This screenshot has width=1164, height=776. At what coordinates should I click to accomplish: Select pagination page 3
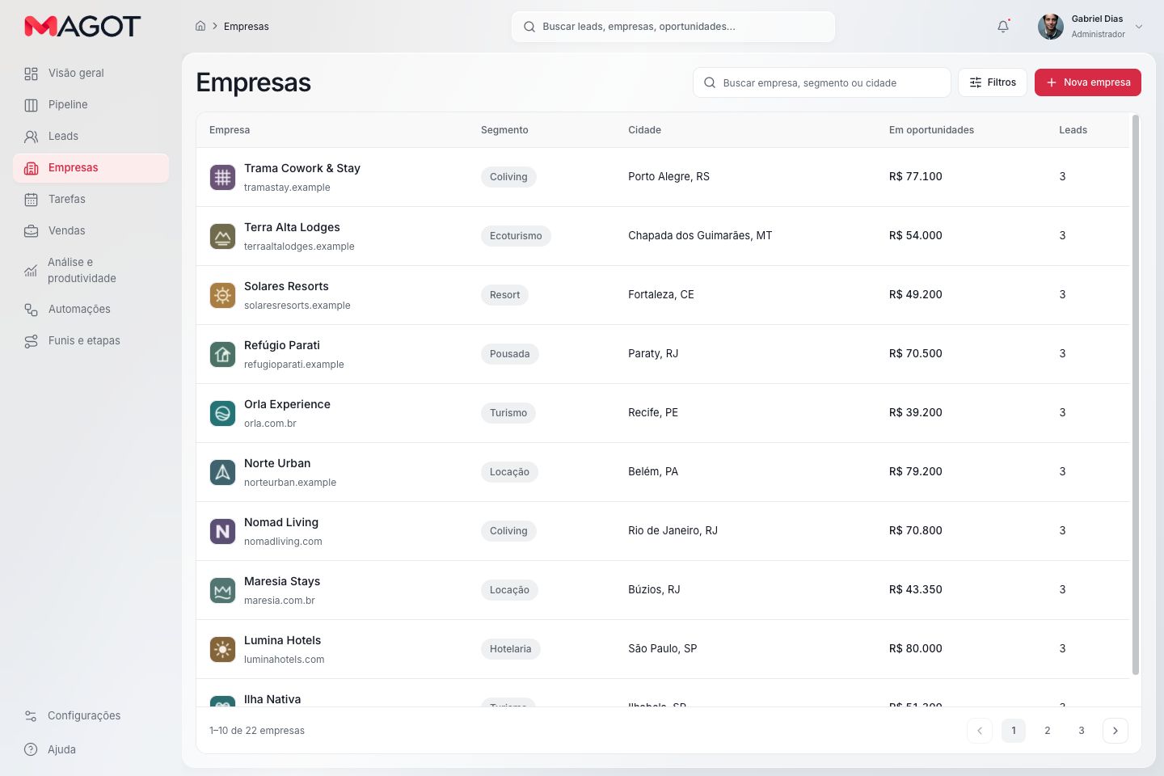[1082, 731]
